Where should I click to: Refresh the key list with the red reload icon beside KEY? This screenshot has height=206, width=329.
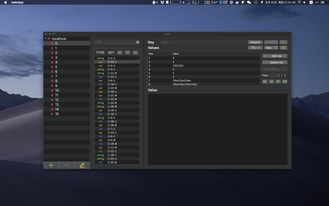coord(135,53)
